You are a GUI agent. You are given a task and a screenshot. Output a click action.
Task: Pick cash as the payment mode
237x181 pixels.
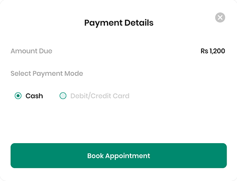[x=18, y=96]
